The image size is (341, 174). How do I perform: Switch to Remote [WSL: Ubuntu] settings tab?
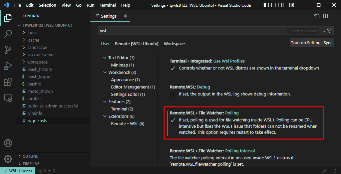136,44
